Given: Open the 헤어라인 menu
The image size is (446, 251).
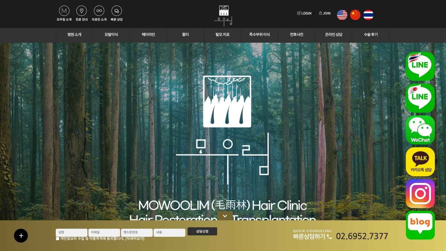Looking at the screenshot, I should point(148,35).
